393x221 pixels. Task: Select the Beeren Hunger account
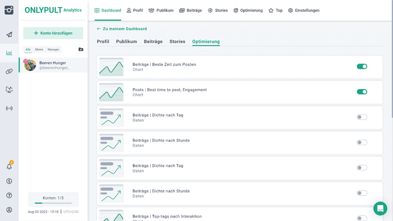pos(53,65)
